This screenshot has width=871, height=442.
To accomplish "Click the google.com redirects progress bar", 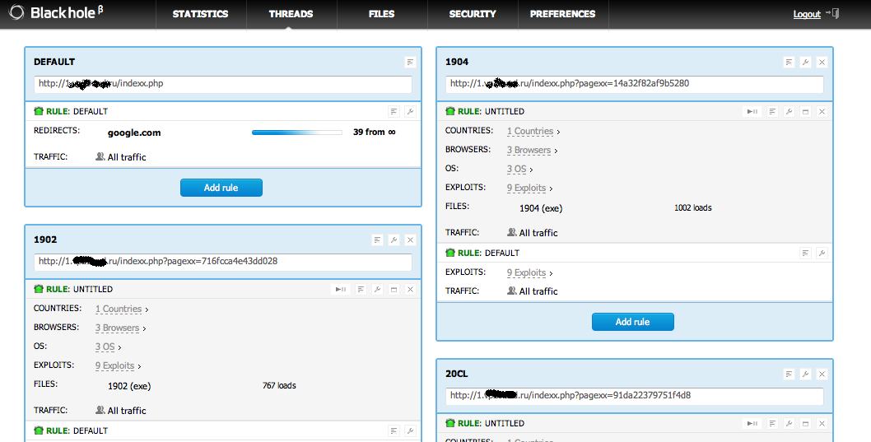I will pos(296,132).
